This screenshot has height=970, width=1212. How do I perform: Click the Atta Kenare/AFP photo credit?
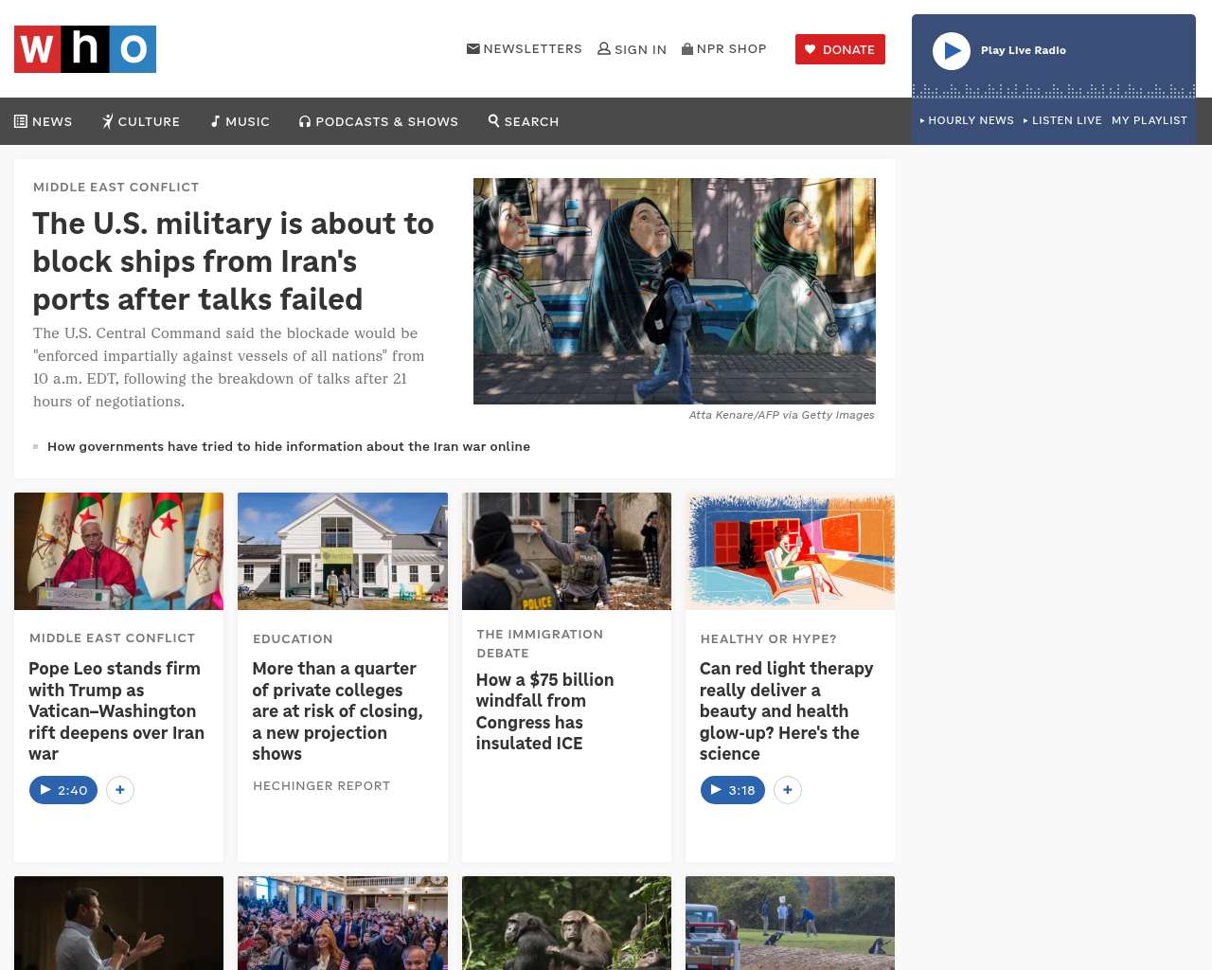pyautogui.click(x=782, y=415)
